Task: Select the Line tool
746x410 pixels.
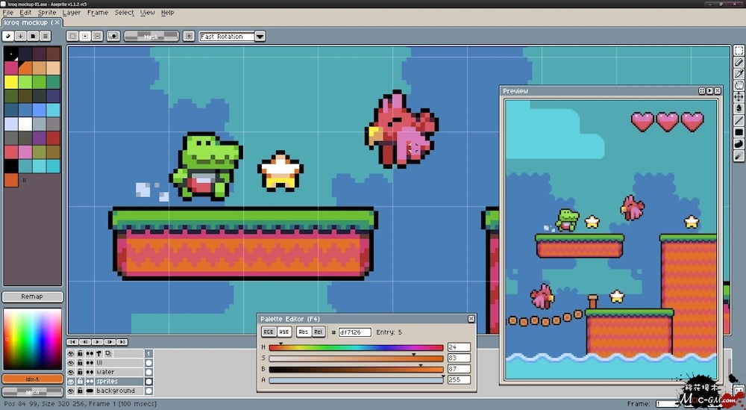Action: (739, 121)
